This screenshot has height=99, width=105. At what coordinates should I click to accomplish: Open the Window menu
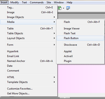[x=59, y=2]
